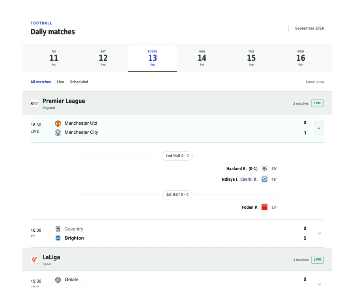This screenshot has height=300, width=355.
Task: Click the 60' minute marker
Action: [x=274, y=169]
